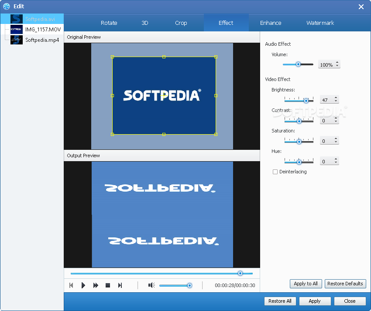The image size is (371, 311).
Task: Click the Restore Defaults button
Action: [345, 284]
